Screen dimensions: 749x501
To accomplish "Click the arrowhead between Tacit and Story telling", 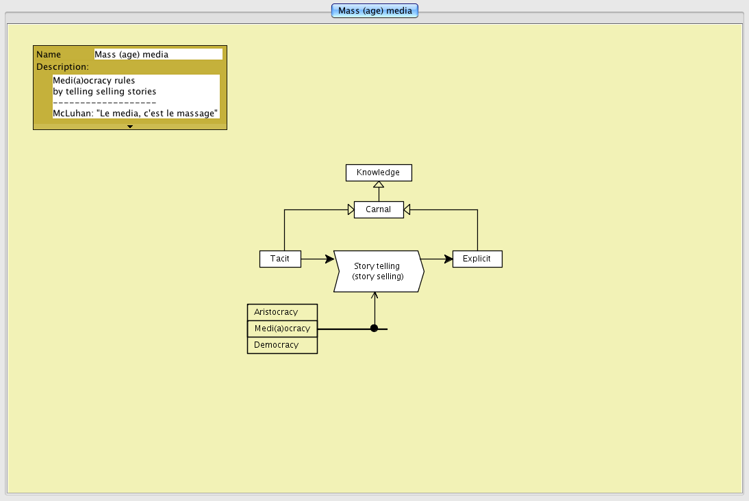I will (x=329, y=259).
